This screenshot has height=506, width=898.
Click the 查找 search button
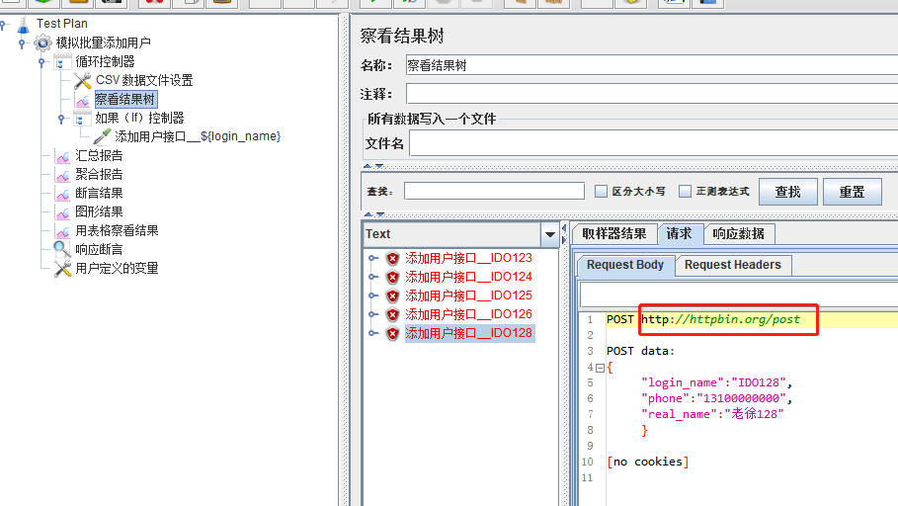pos(788,192)
